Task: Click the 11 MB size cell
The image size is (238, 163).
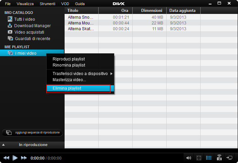Action: coord(157,29)
